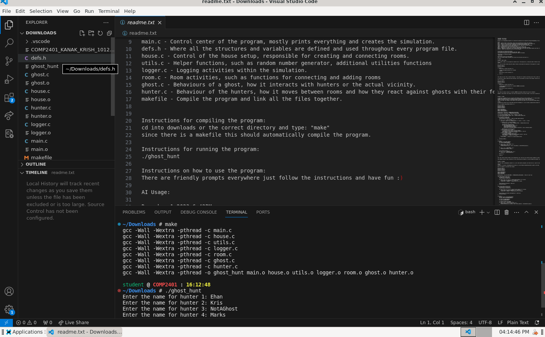
Task: Switch to the PORTS panel tab
Action: (x=263, y=212)
